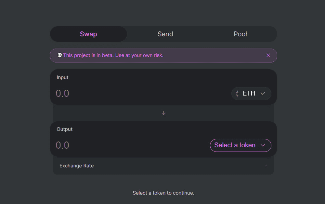Click the Exchange Rate row label
This screenshot has height=204, width=325.
(76, 165)
